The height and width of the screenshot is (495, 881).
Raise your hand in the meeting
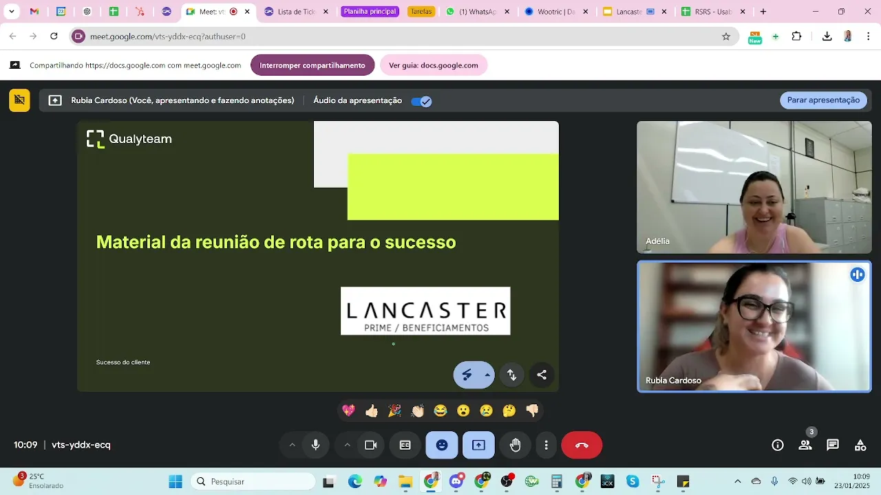point(515,445)
